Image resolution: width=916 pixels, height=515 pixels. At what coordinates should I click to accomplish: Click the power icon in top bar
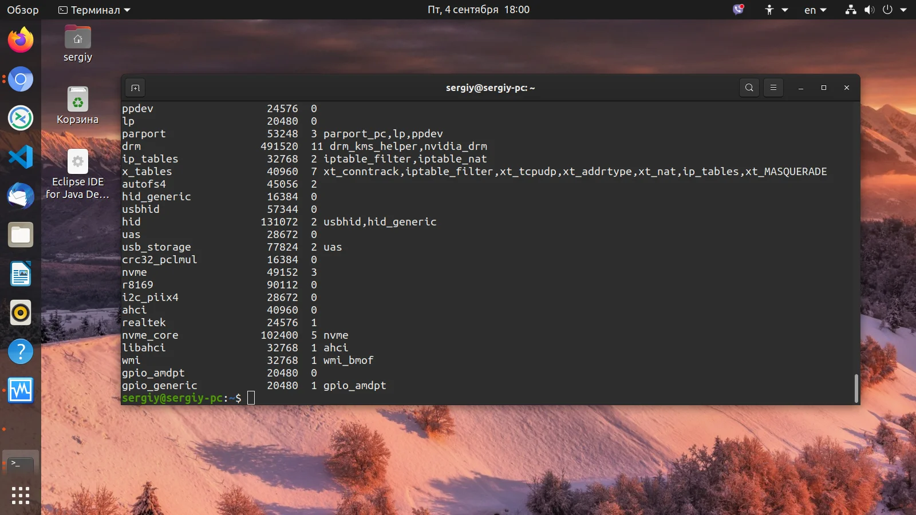click(887, 10)
